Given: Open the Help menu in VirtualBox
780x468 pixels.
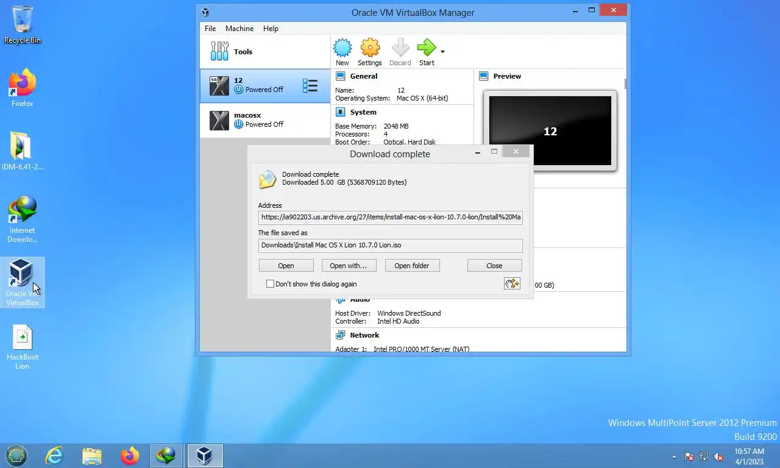Looking at the screenshot, I should [271, 28].
